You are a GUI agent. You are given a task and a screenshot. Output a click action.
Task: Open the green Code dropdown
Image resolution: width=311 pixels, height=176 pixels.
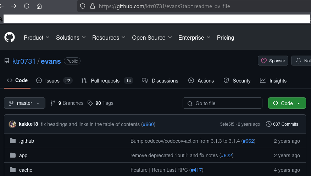[x=287, y=103]
